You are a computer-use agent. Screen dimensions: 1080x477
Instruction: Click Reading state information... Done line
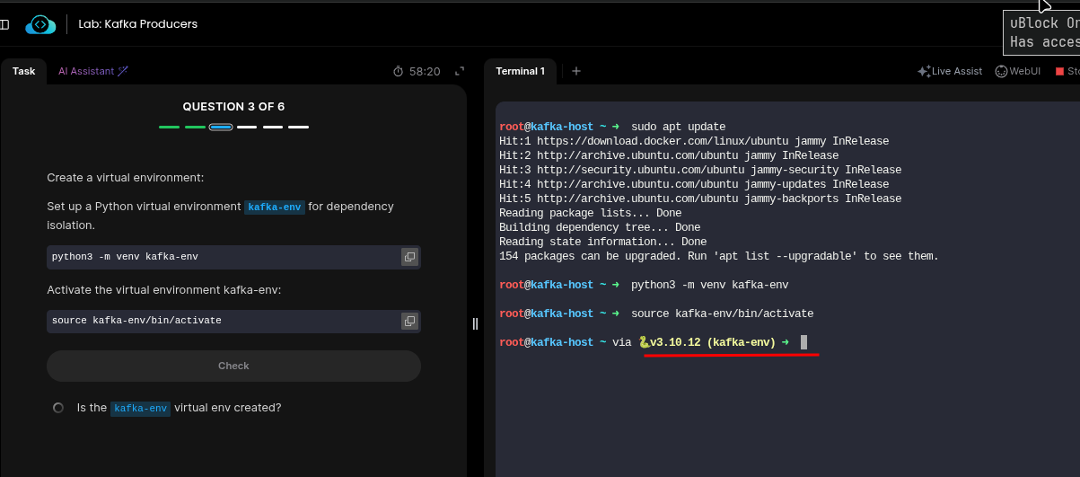point(602,242)
